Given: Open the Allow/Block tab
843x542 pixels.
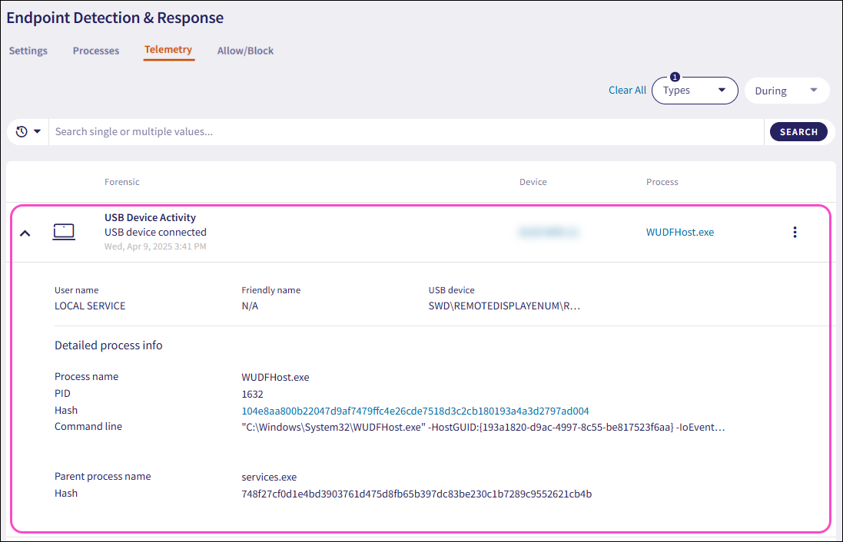Looking at the screenshot, I should pos(245,51).
